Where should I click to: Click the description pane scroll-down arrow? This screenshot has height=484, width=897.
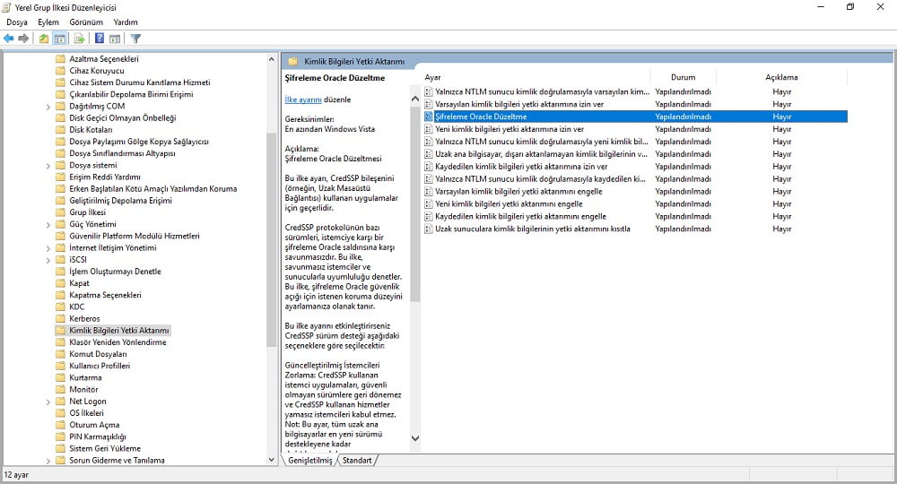pyautogui.click(x=415, y=438)
